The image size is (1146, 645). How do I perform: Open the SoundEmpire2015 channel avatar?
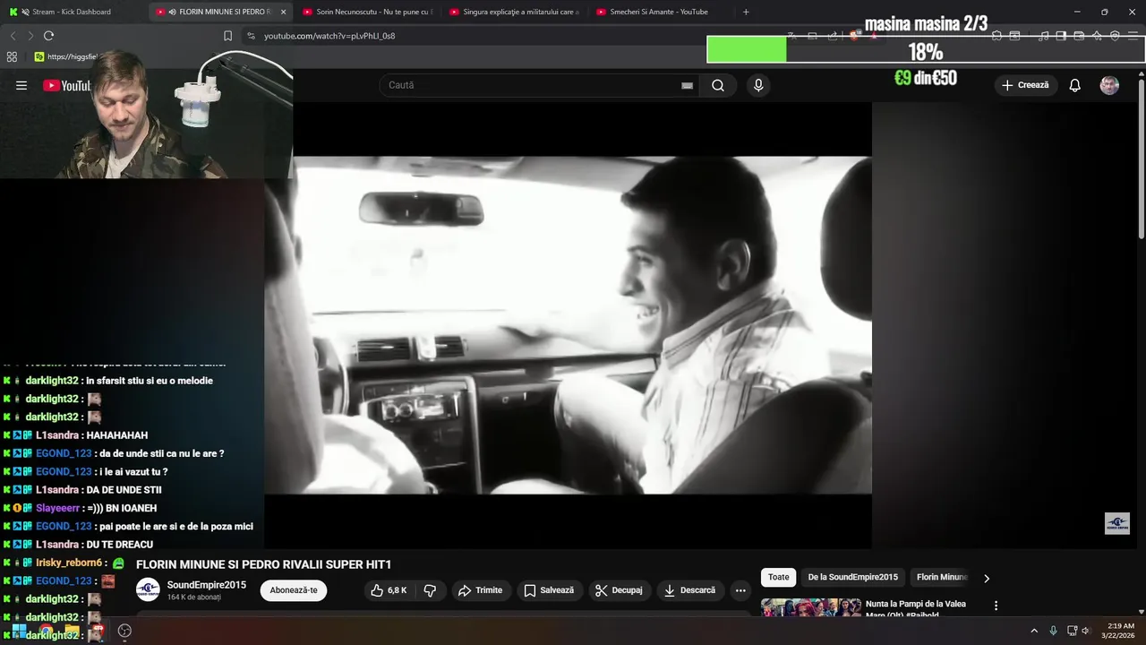[148, 589]
